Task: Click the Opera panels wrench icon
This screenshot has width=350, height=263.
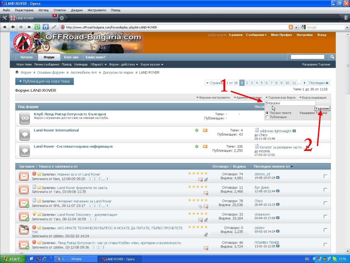Action: (4, 18)
